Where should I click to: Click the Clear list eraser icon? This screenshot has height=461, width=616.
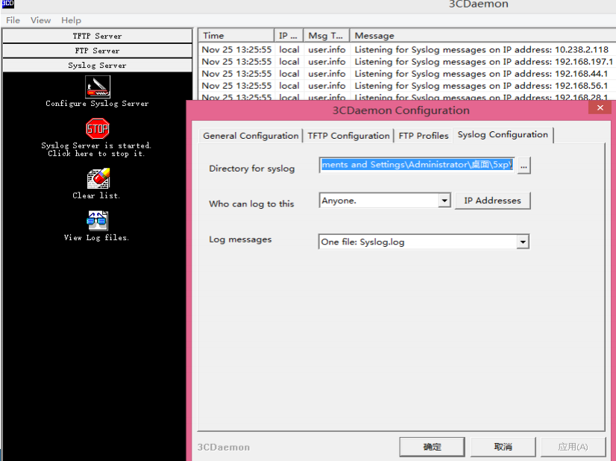tap(98, 178)
